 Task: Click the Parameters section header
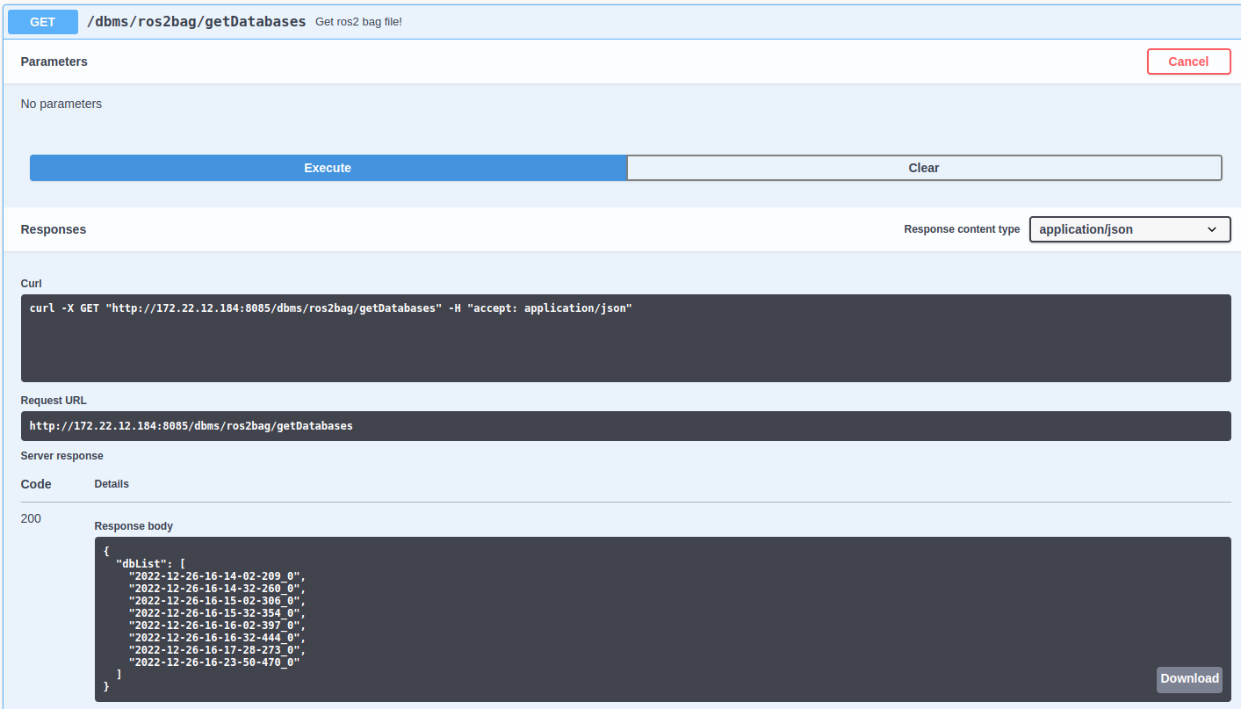[x=54, y=61]
